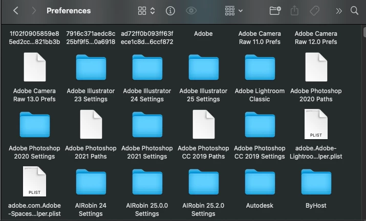Screen dimensions: 366x221
Task: Switch to icon grid view
Action: (x=142, y=11)
